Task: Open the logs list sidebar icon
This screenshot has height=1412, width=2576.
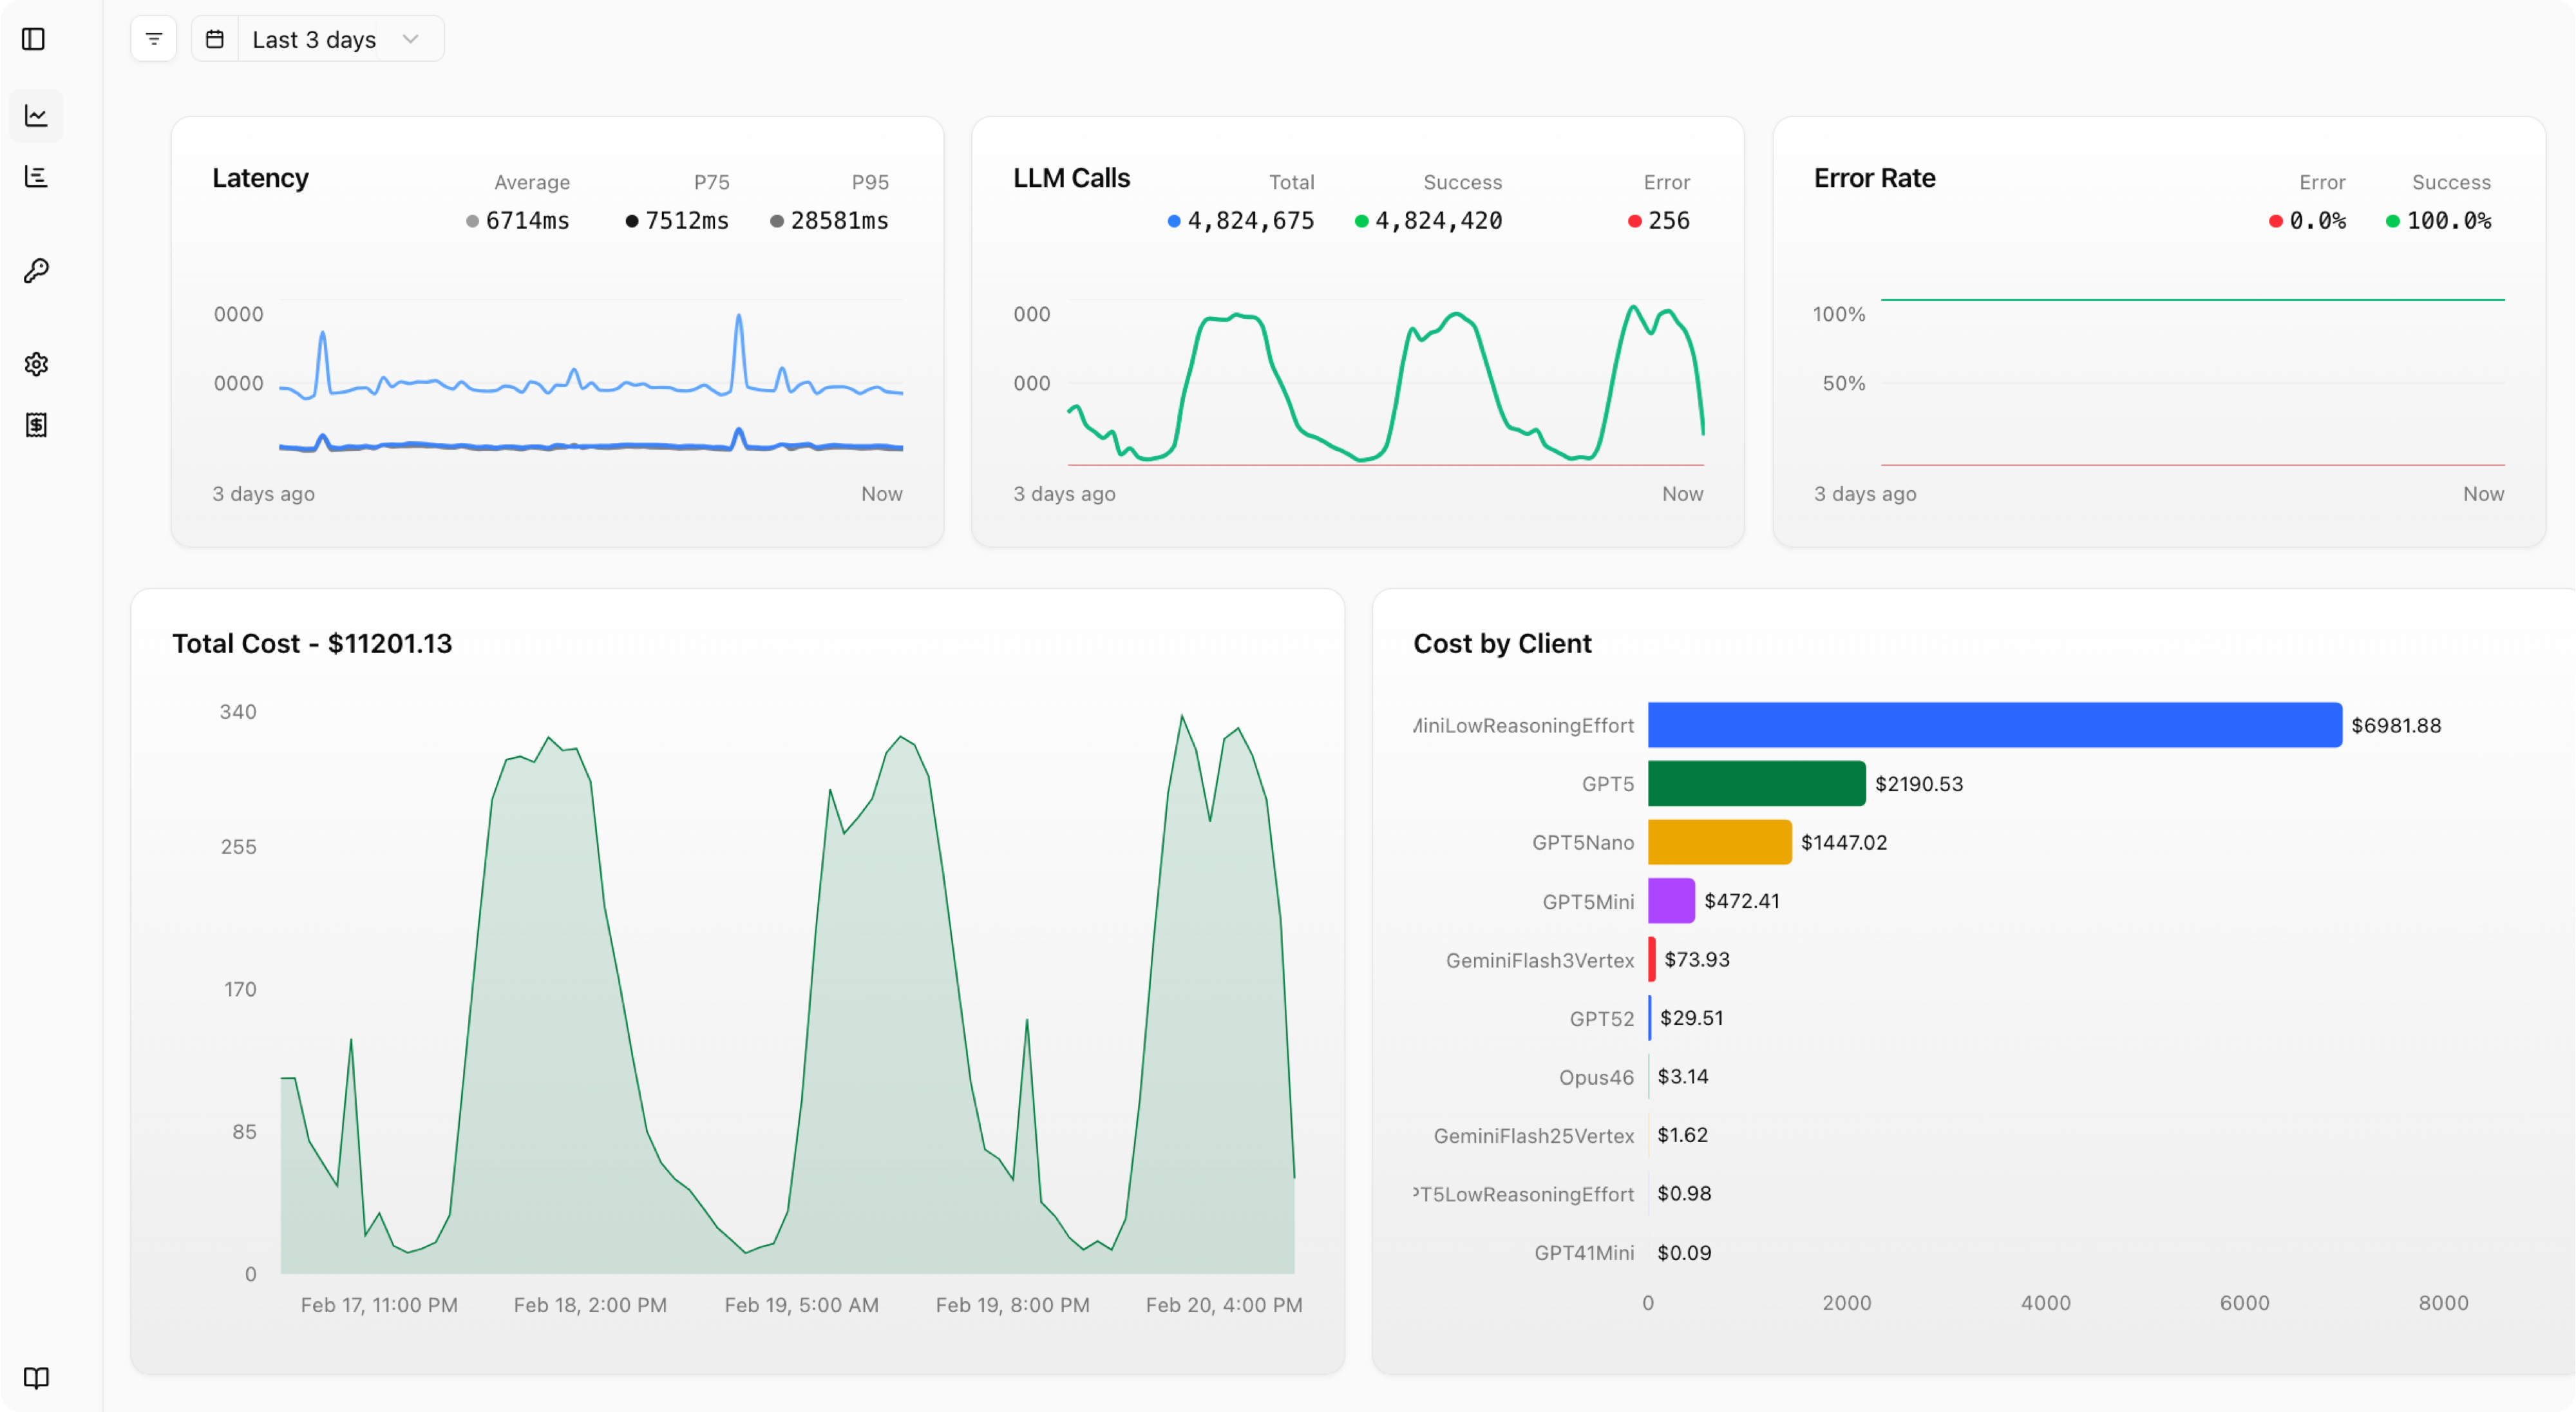Action: (36, 177)
